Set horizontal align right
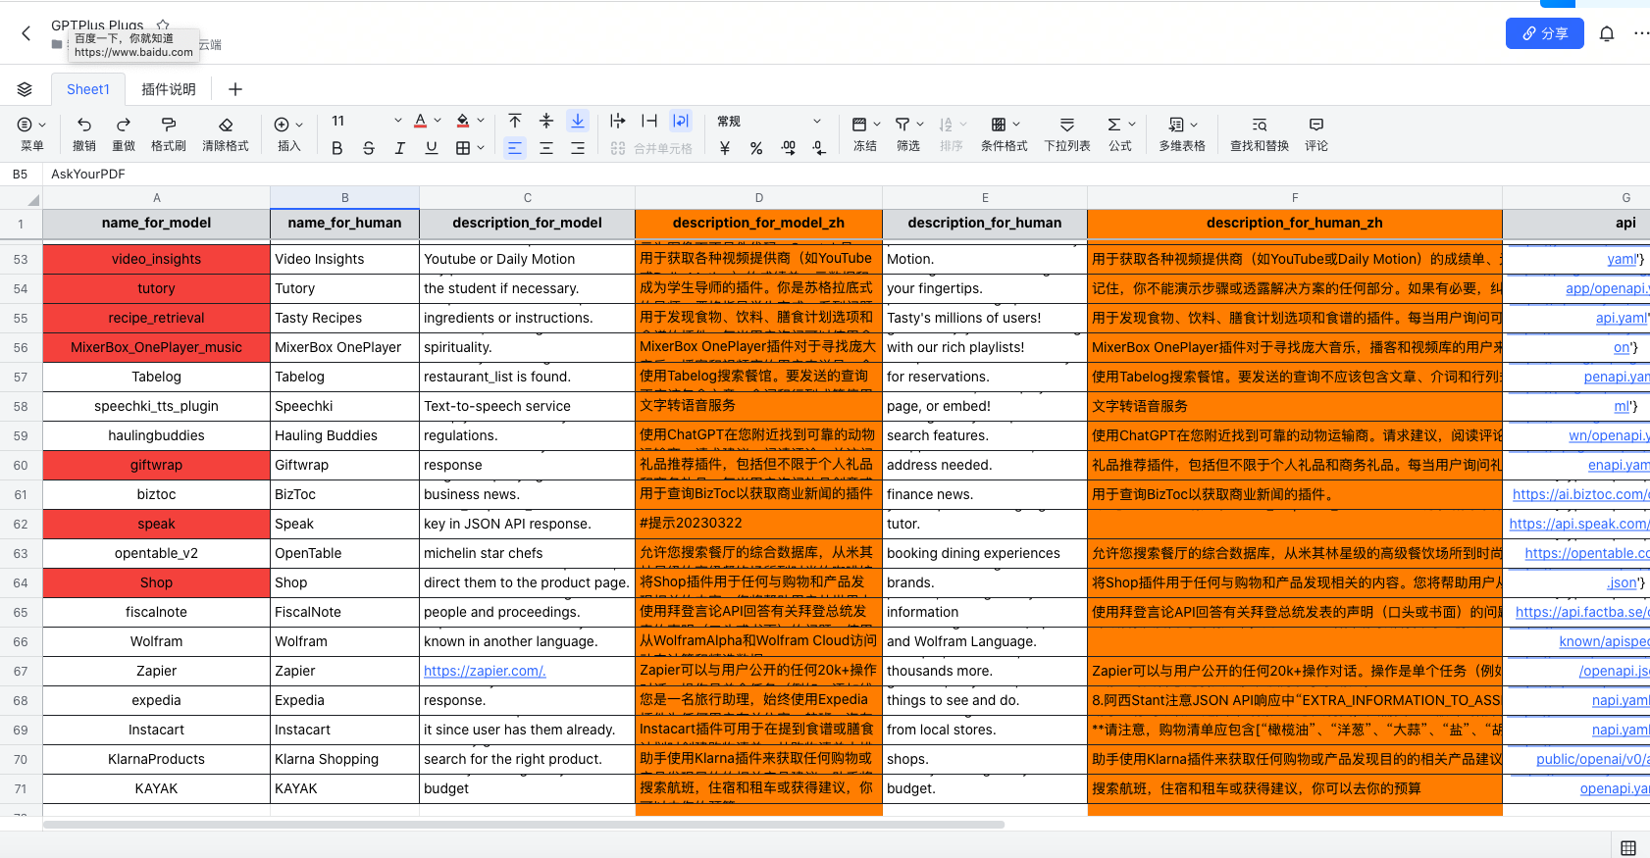This screenshot has height=858, width=1650. point(578,148)
